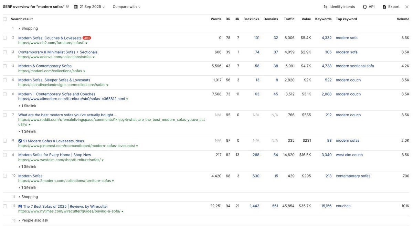Toggle the select-all checkbox in table header
The width and height of the screenshot is (413, 228).
pos(5,19)
